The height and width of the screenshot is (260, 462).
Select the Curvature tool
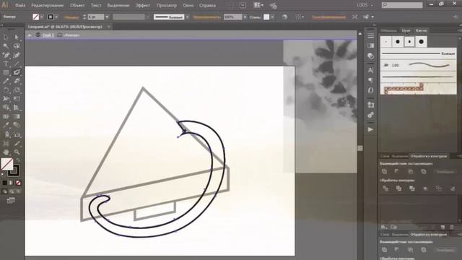coord(17,55)
